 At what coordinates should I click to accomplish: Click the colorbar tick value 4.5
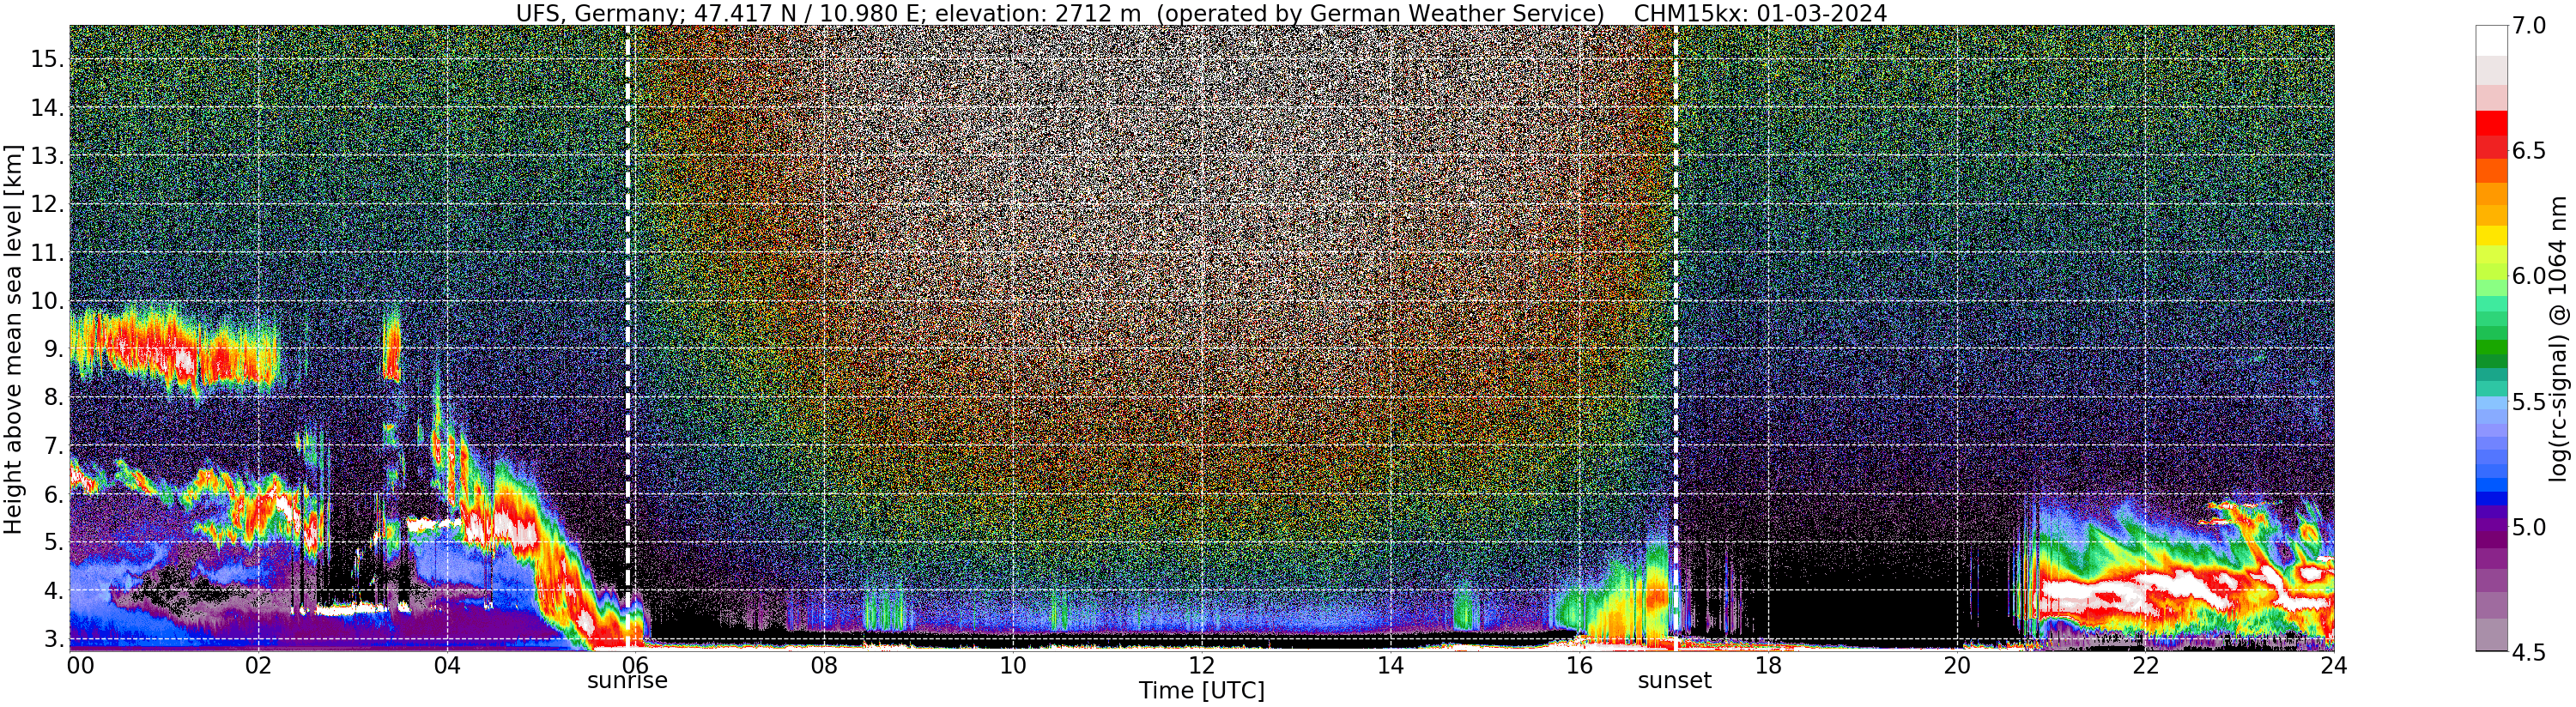click(2529, 652)
